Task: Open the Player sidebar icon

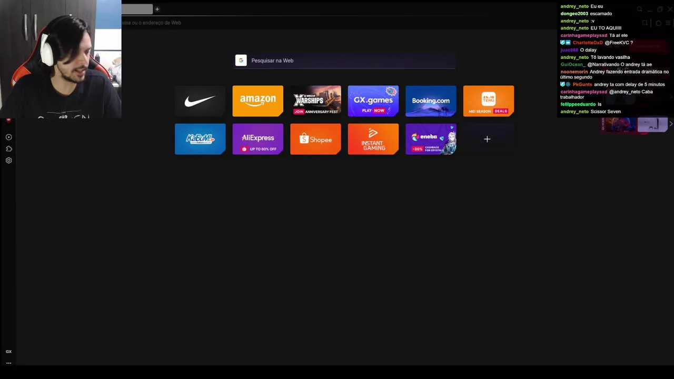Action: coord(8,137)
